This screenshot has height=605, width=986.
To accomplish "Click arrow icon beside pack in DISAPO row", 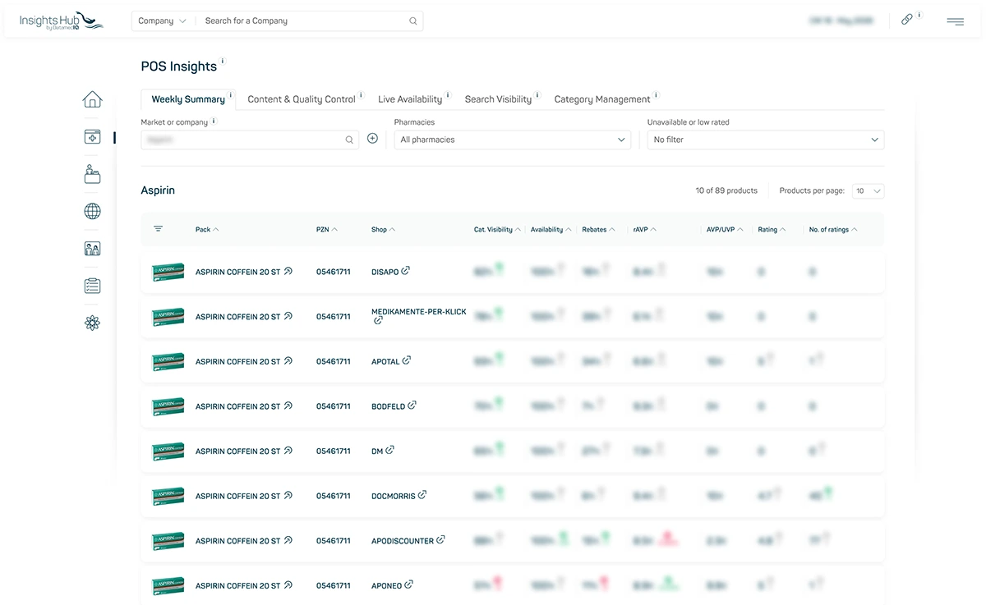I will [288, 271].
